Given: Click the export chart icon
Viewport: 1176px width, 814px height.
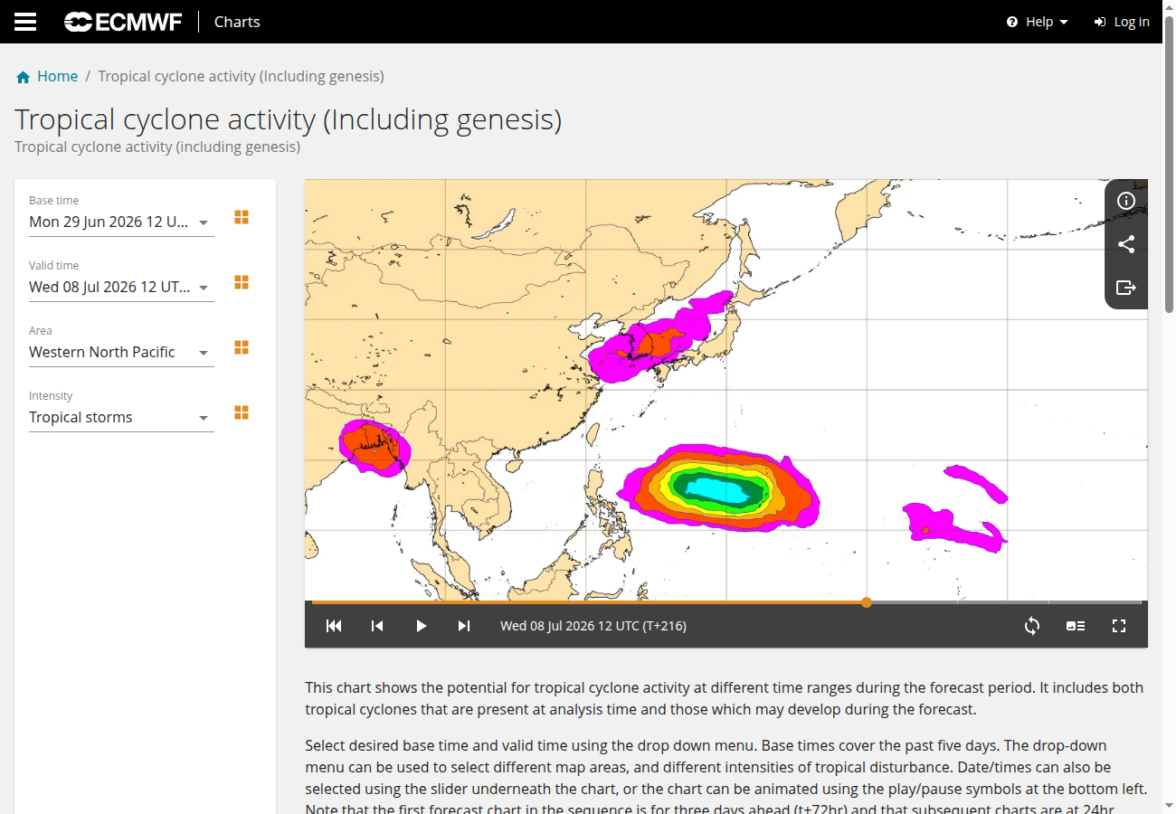Looking at the screenshot, I should pos(1126,288).
